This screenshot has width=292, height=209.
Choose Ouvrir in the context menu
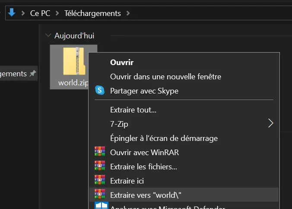(122, 62)
